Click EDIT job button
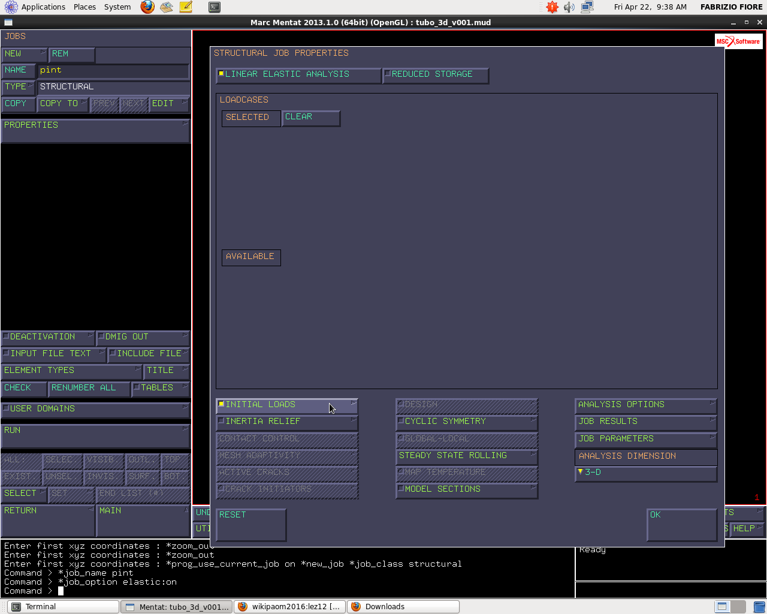The image size is (767, 614). [x=169, y=104]
